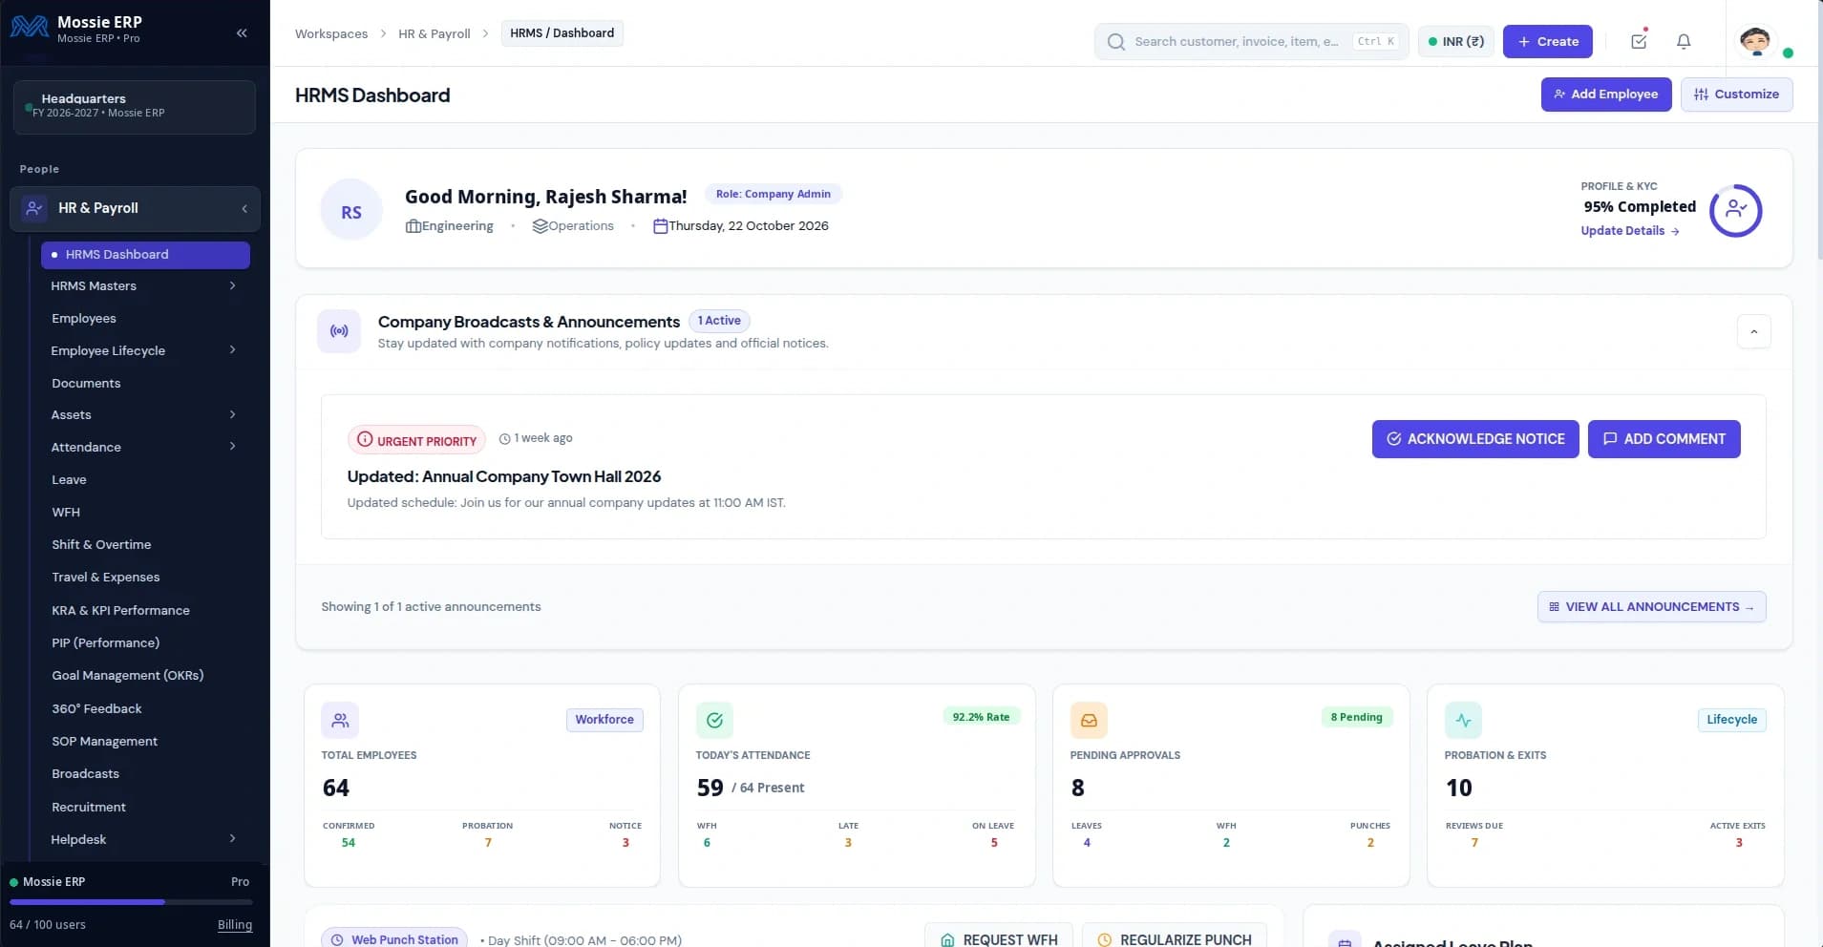
Task: Click Add Employee button
Action: point(1605,95)
